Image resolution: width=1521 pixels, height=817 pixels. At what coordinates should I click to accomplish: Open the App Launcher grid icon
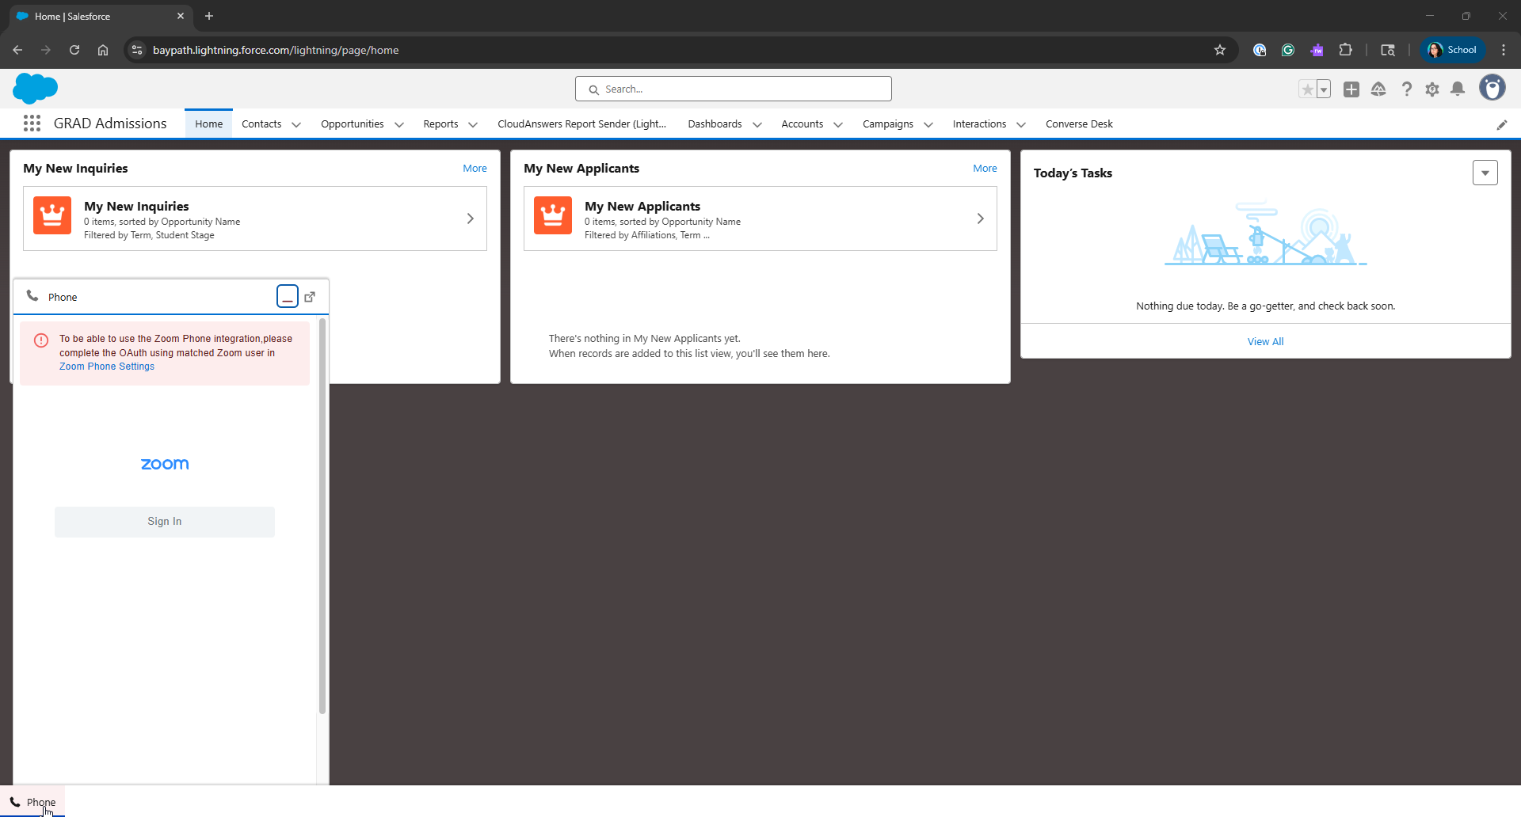(x=32, y=123)
